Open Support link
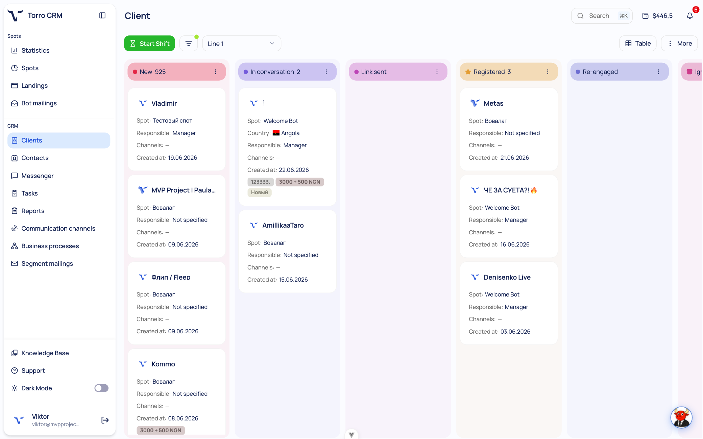This screenshot has width=703, height=439. point(59,371)
